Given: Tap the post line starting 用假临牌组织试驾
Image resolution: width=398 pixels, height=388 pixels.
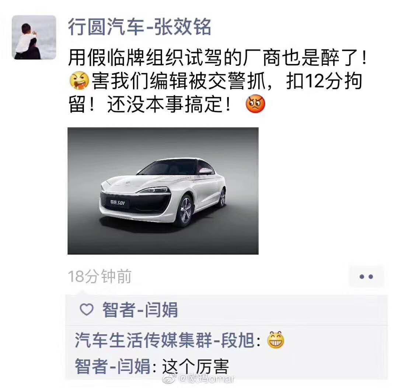Looking at the screenshot, I should click(x=218, y=57).
